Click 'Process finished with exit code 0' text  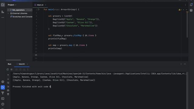[32, 87]
